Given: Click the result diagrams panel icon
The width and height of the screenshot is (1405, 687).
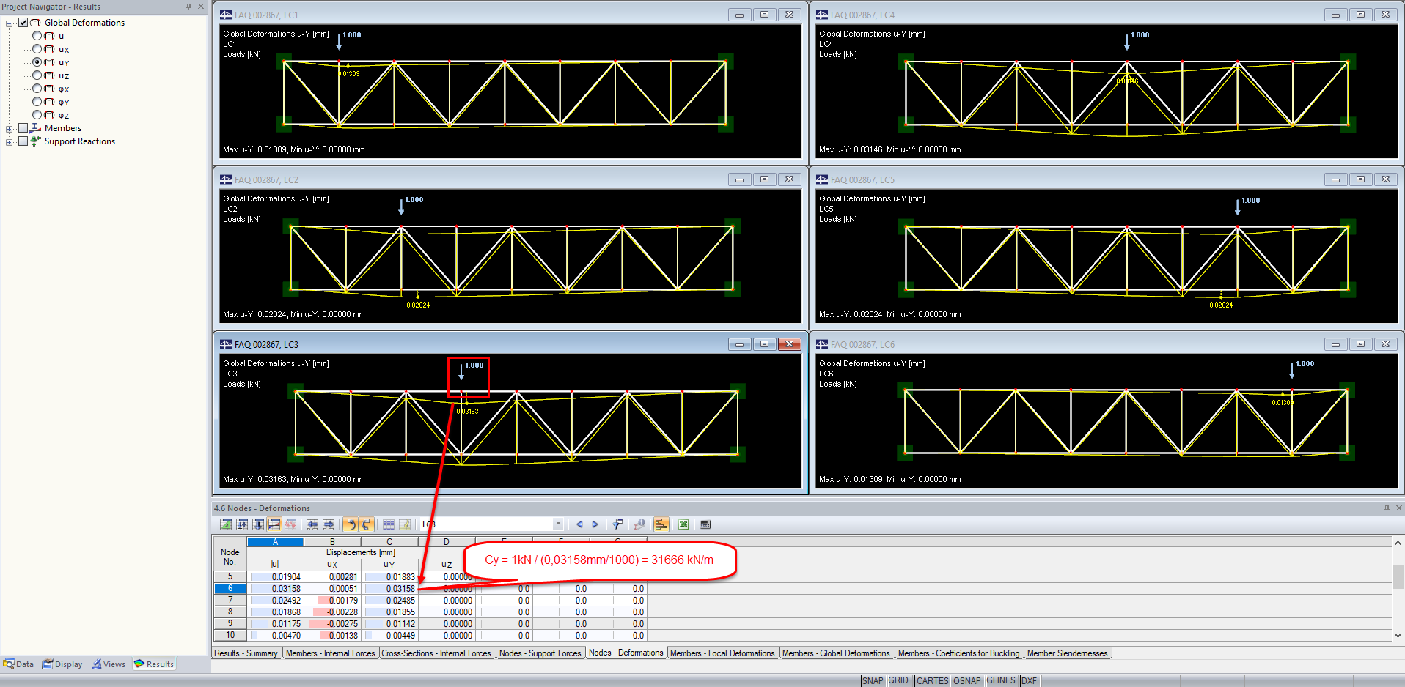Looking at the screenshot, I should [660, 524].
